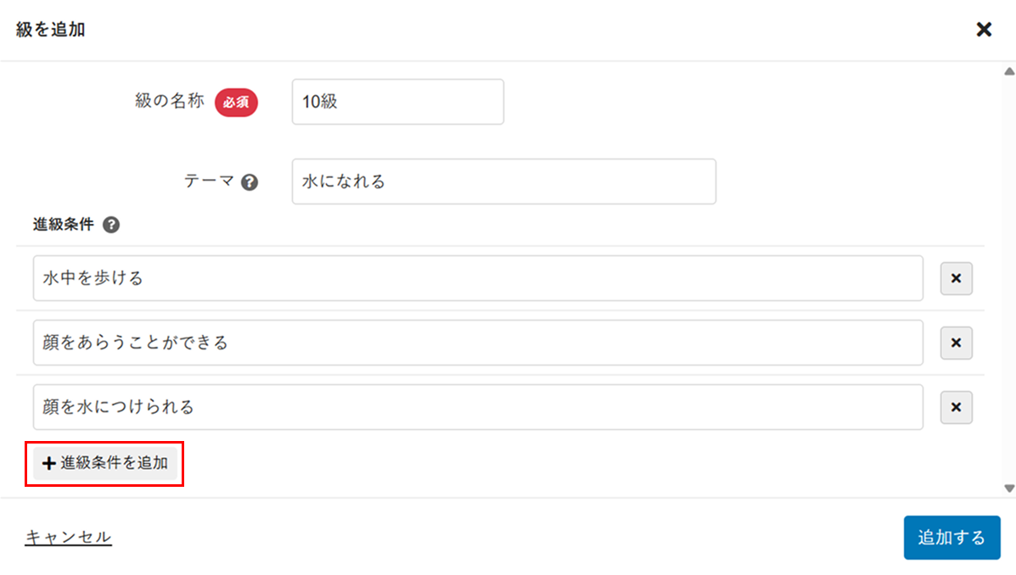Remove the 水中を歩ける condition
Image resolution: width=1016 pixels, height=575 pixels.
point(956,278)
